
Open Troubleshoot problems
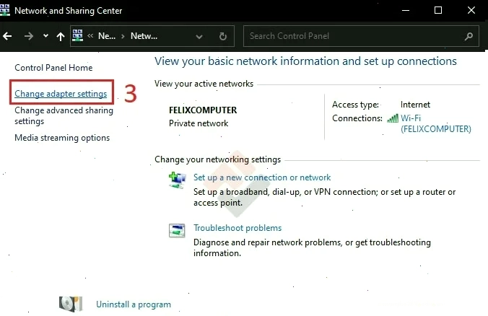pos(238,228)
